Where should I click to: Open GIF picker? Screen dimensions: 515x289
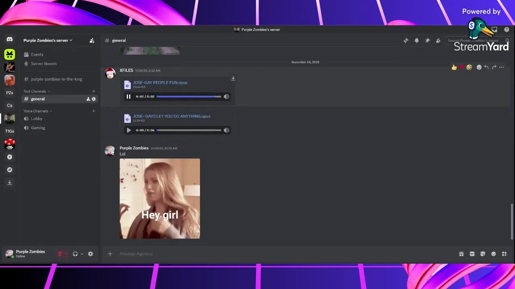[x=472, y=254]
